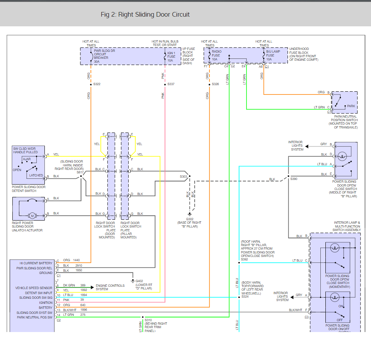The height and width of the screenshot is (339, 371).
Task: Click the B/U LAMP FUSE 10A label
Action: tap(273, 55)
